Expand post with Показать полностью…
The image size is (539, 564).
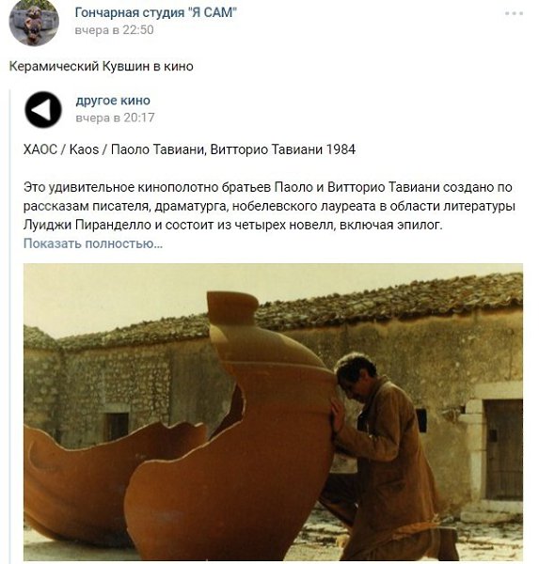coord(93,243)
